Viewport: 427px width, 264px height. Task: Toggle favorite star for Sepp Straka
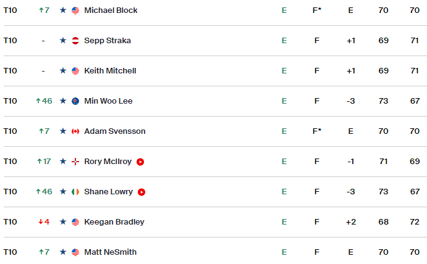point(63,41)
